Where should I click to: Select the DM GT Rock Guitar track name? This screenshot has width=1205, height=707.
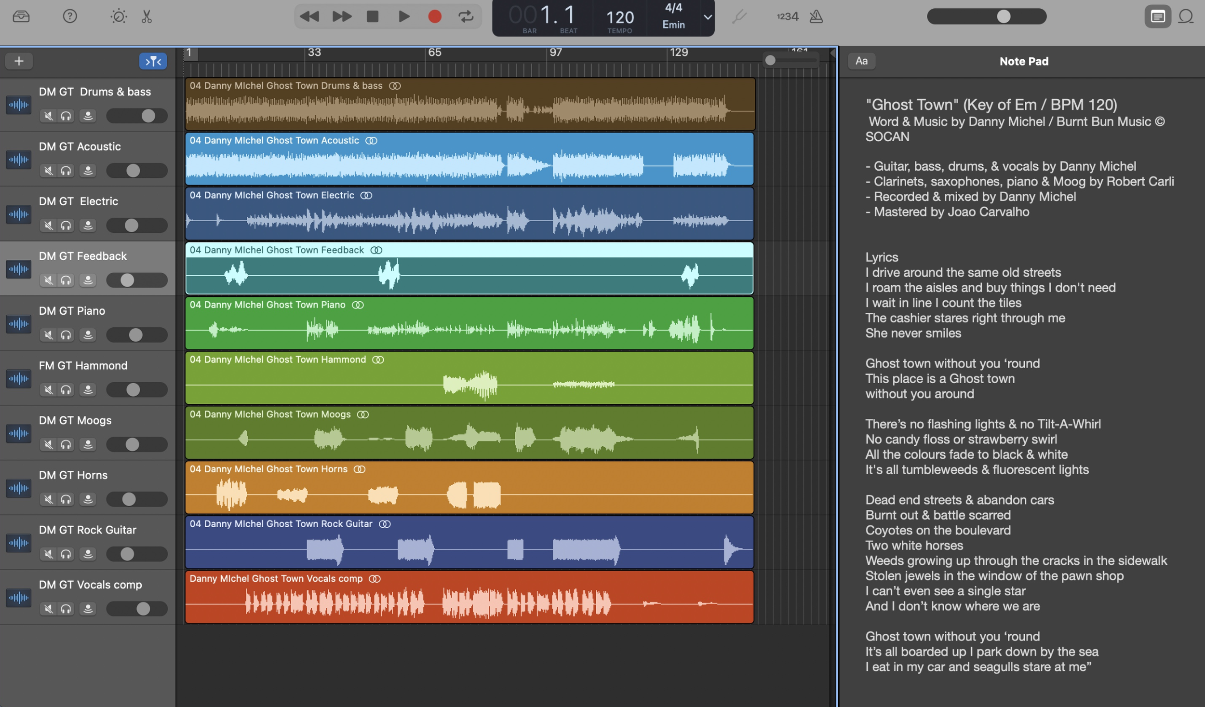pyautogui.click(x=87, y=530)
